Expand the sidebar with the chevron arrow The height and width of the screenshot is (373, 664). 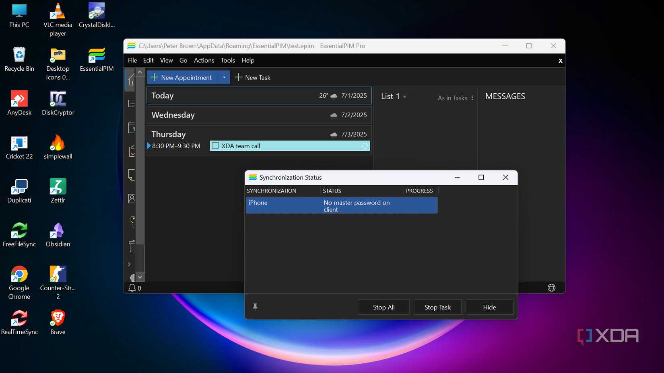(129, 264)
